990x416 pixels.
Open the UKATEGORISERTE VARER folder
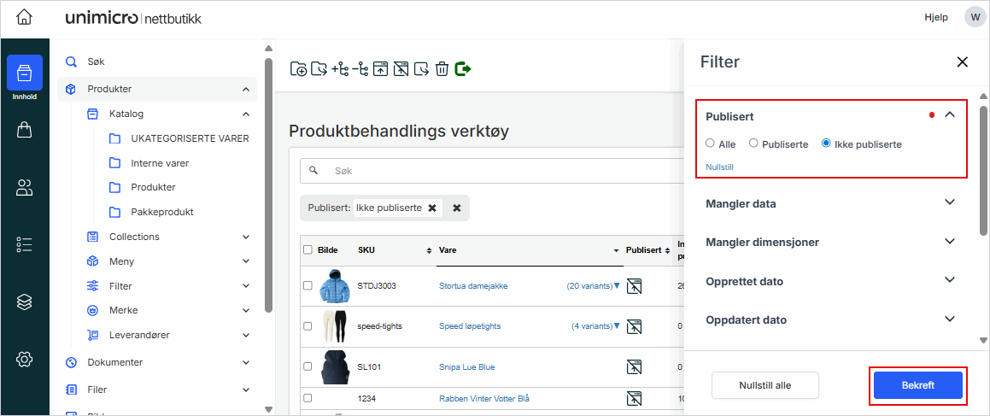[190, 138]
